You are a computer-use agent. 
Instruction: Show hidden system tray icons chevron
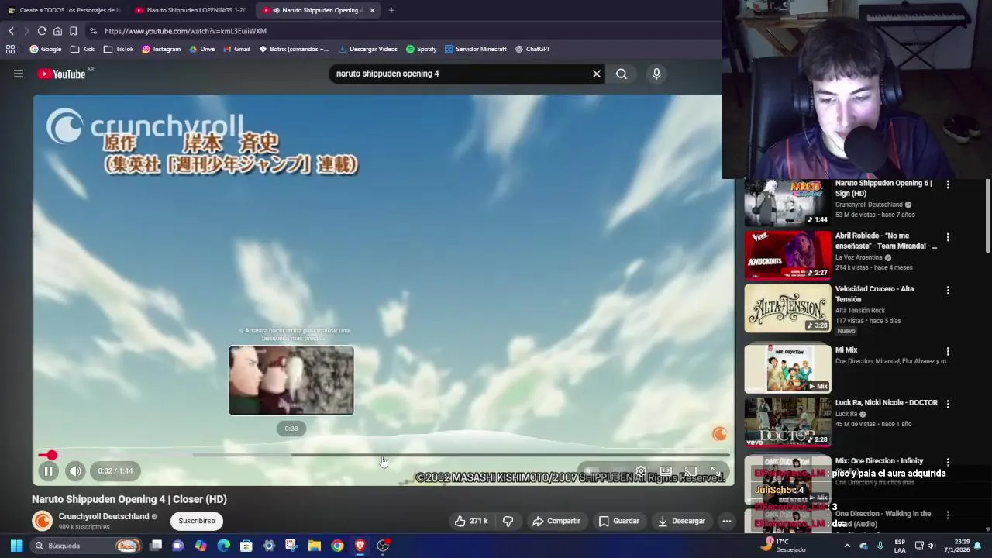847,546
